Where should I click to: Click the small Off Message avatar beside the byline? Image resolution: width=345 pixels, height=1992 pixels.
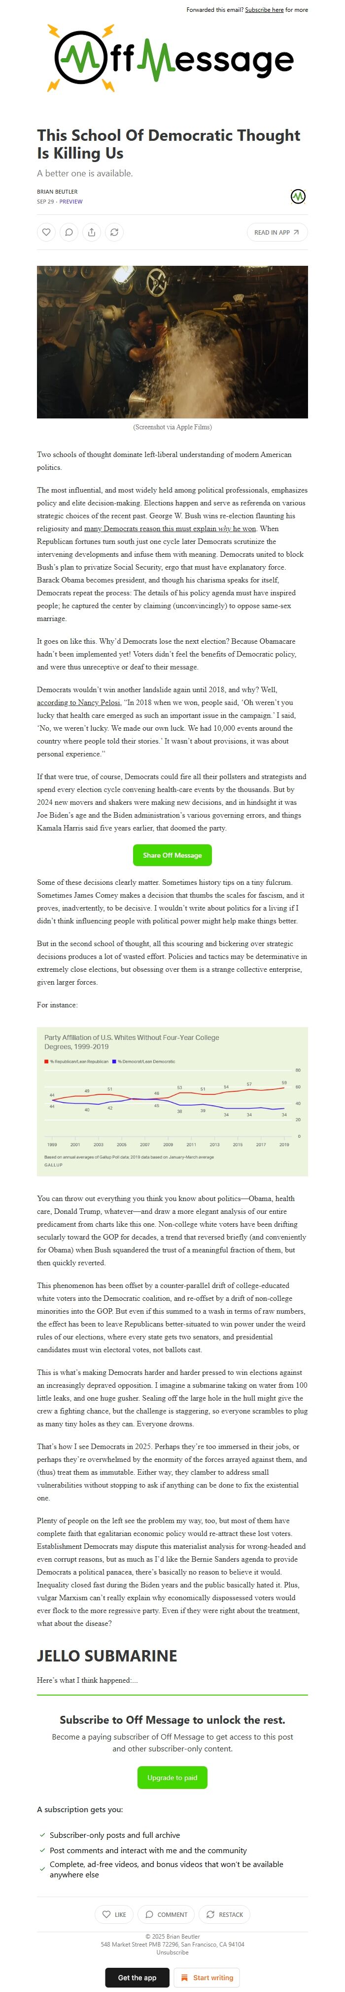[298, 197]
